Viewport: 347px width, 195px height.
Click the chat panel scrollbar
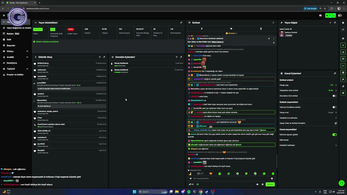[x=277, y=161]
